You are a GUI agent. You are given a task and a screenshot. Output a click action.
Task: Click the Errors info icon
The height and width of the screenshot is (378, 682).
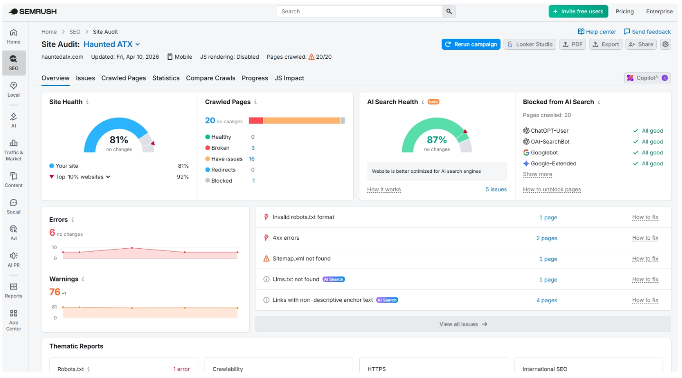(x=73, y=220)
